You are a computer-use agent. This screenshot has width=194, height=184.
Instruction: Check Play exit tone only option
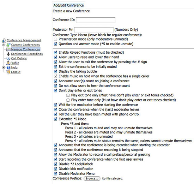click(68, 95)
